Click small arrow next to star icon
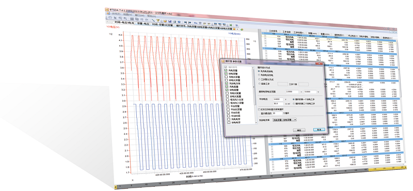The height and width of the screenshot is (191, 413). click(x=237, y=29)
